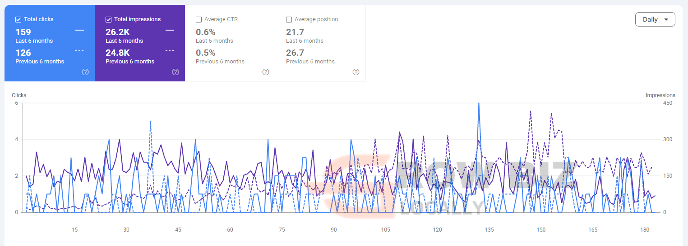Click solid line legend dash beside 159

[x=79, y=30]
